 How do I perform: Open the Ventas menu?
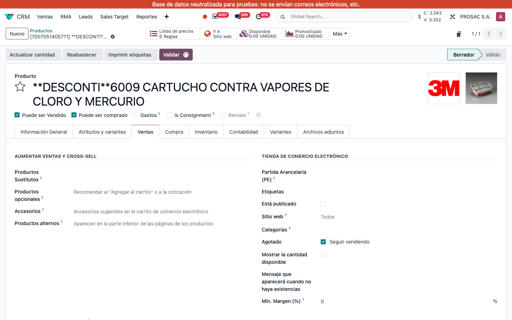click(x=45, y=17)
